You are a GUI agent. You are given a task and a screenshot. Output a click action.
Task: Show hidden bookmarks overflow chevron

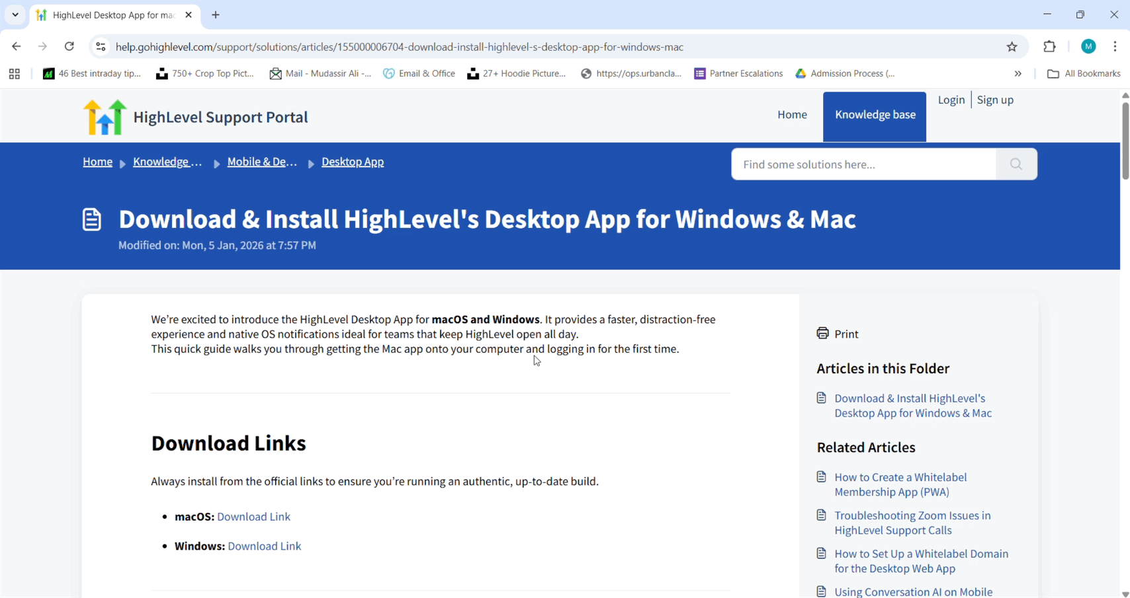[1018, 73]
